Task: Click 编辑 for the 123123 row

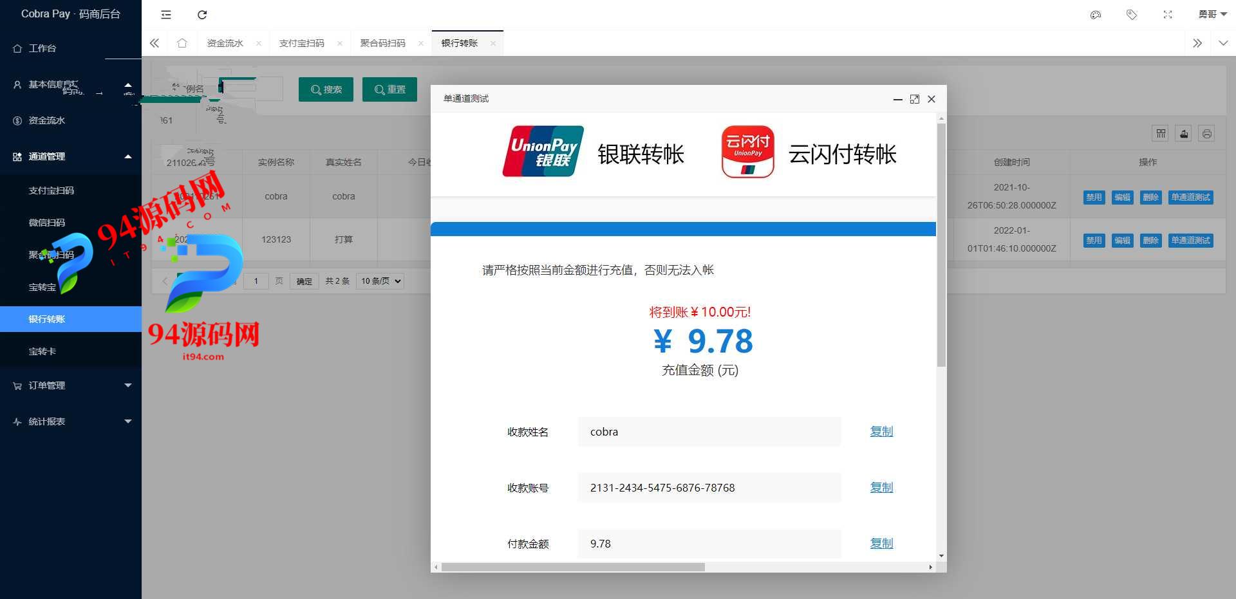Action: click(1122, 240)
